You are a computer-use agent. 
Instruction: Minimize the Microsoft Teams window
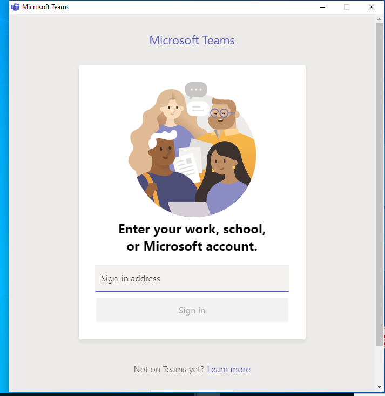[x=322, y=7]
